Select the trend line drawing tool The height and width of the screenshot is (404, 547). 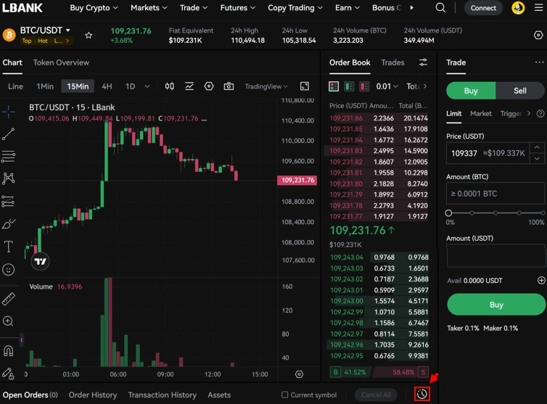[9, 134]
